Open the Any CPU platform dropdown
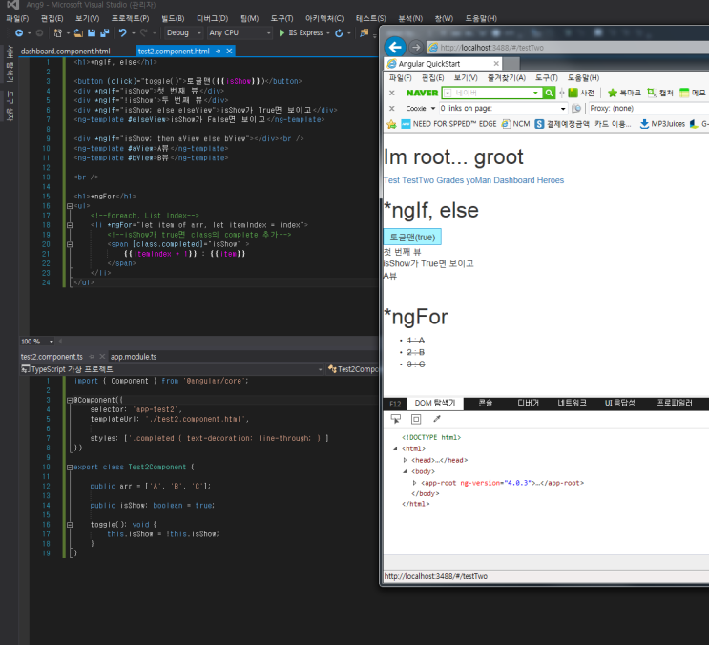Screen dimensions: 709x645 click(x=240, y=33)
